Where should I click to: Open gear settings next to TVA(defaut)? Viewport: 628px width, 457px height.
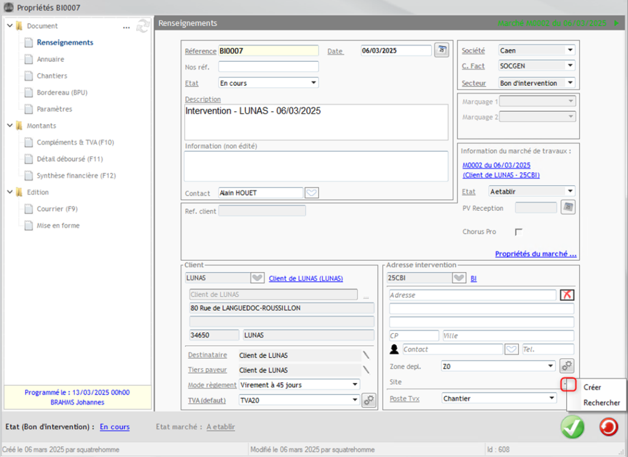pos(369,400)
